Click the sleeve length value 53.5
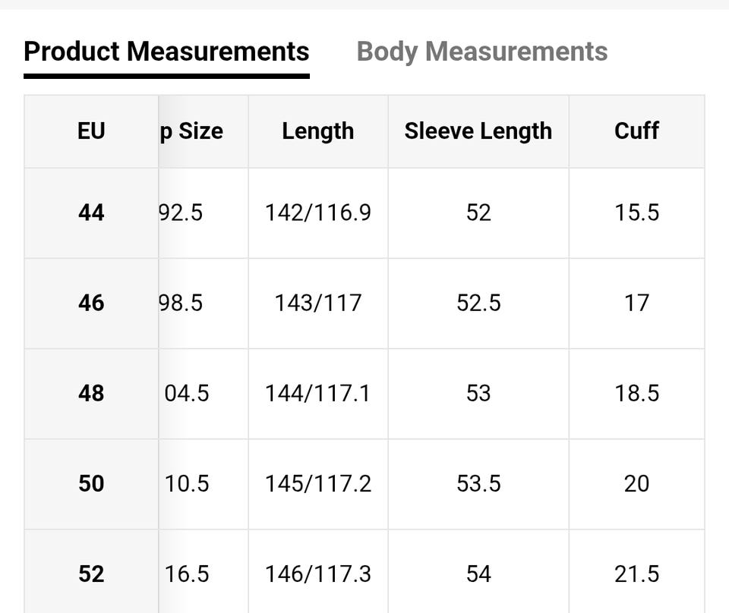This screenshot has height=613, width=729. click(478, 484)
